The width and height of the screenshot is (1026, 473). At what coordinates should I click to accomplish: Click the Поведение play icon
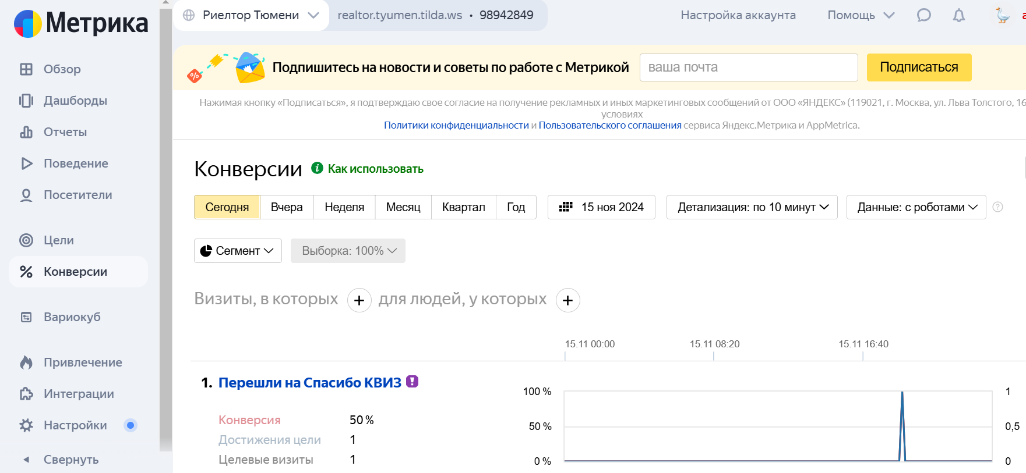click(x=26, y=163)
